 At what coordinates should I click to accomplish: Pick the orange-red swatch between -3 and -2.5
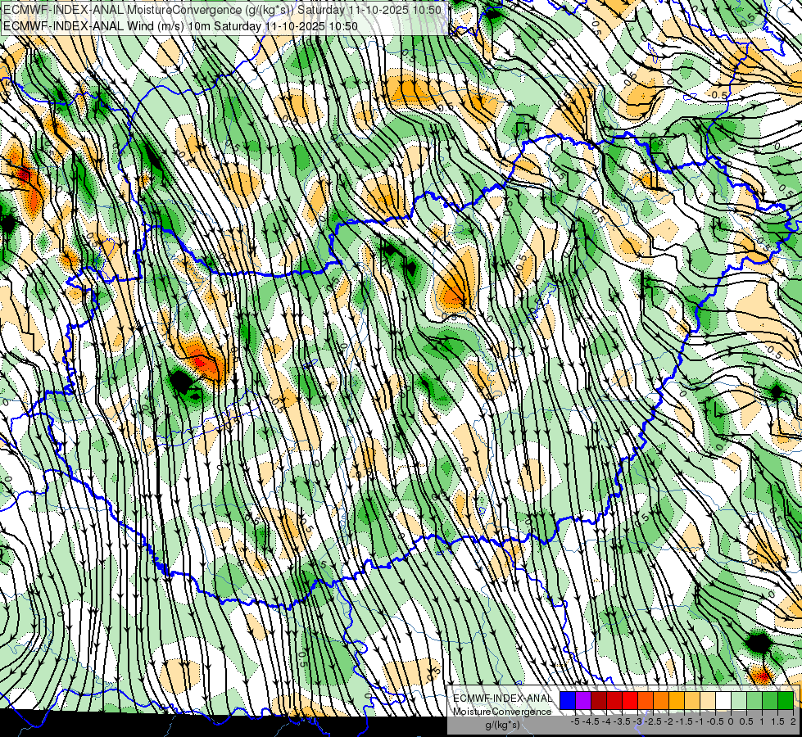click(646, 700)
